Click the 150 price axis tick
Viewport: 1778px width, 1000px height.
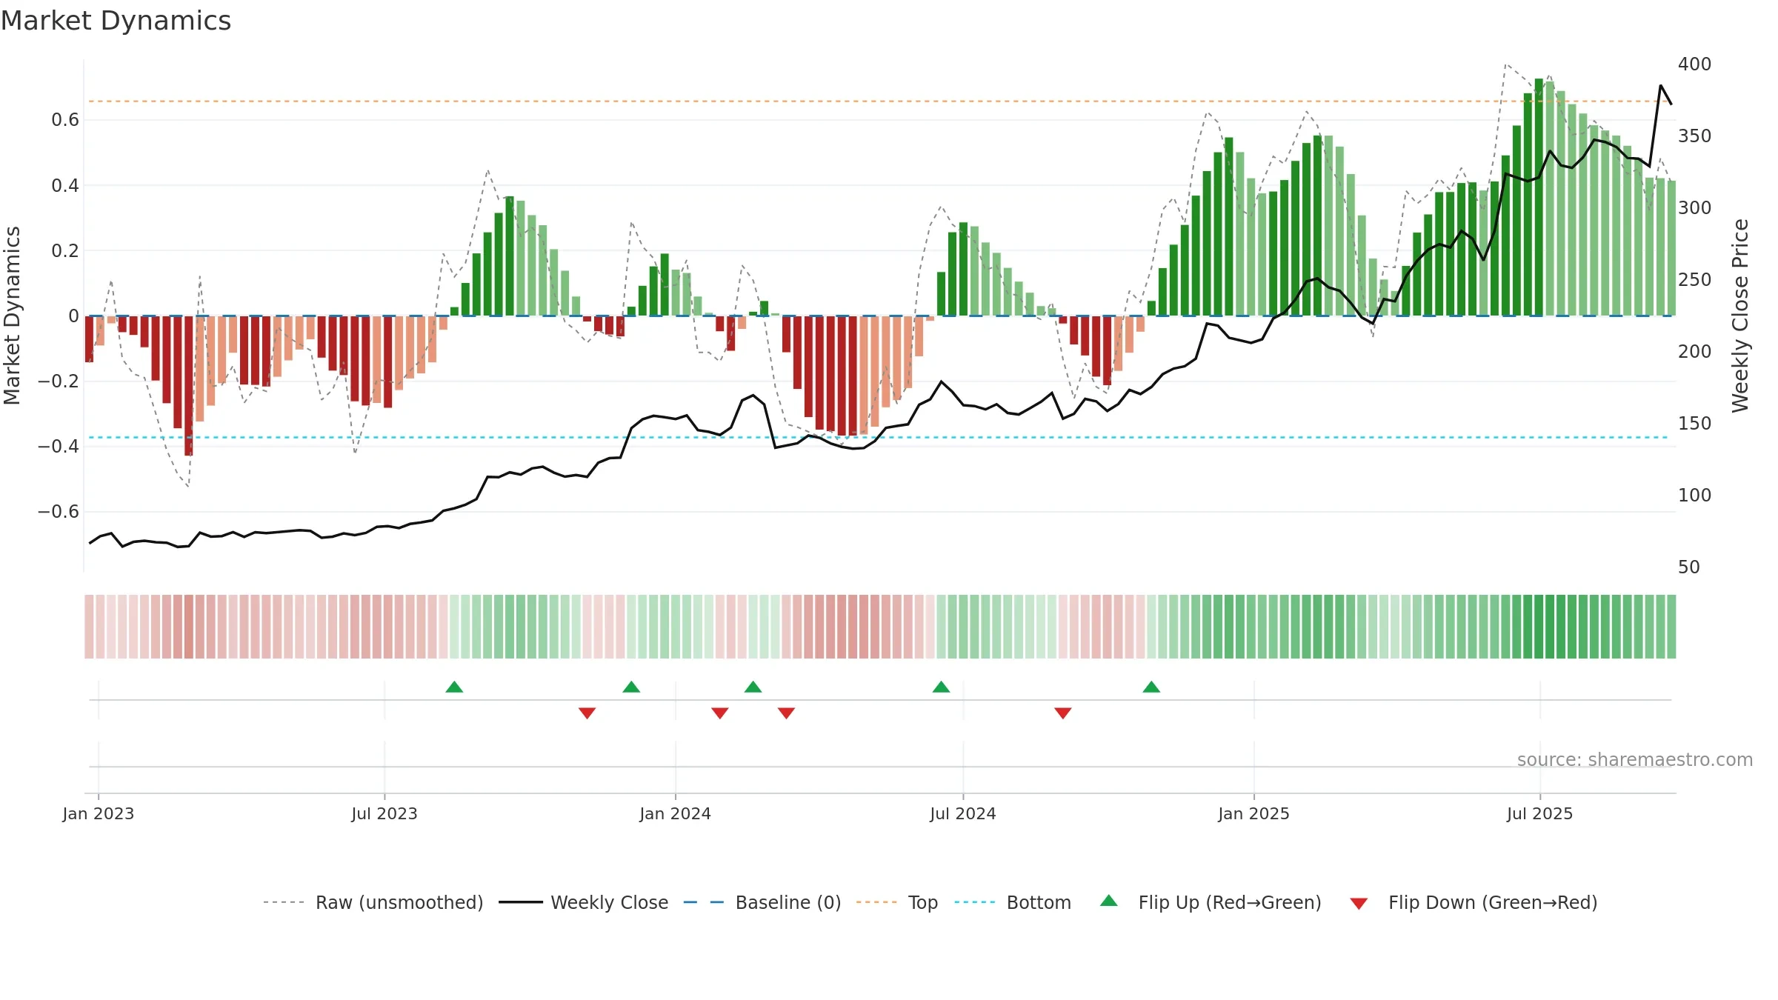tap(1694, 424)
